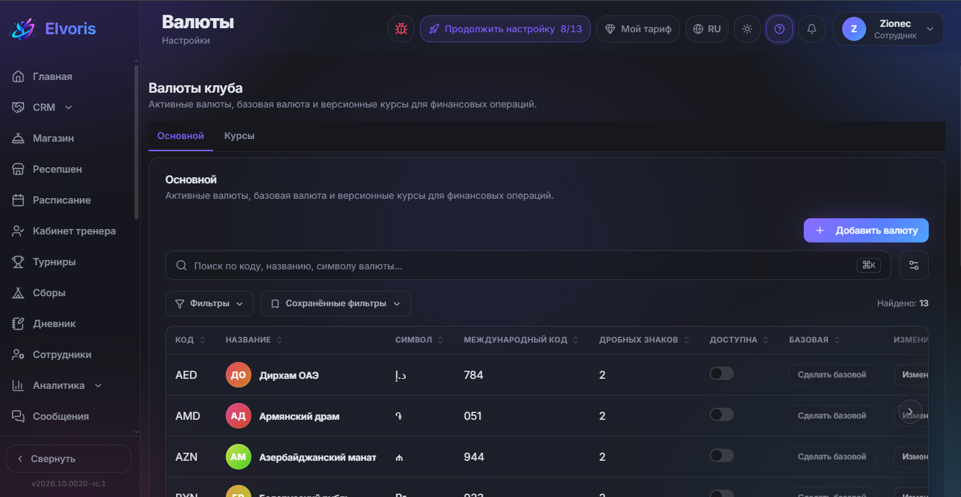
Task: Open Мой тариф
Action: pyautogui.click(x=638, y=29)
